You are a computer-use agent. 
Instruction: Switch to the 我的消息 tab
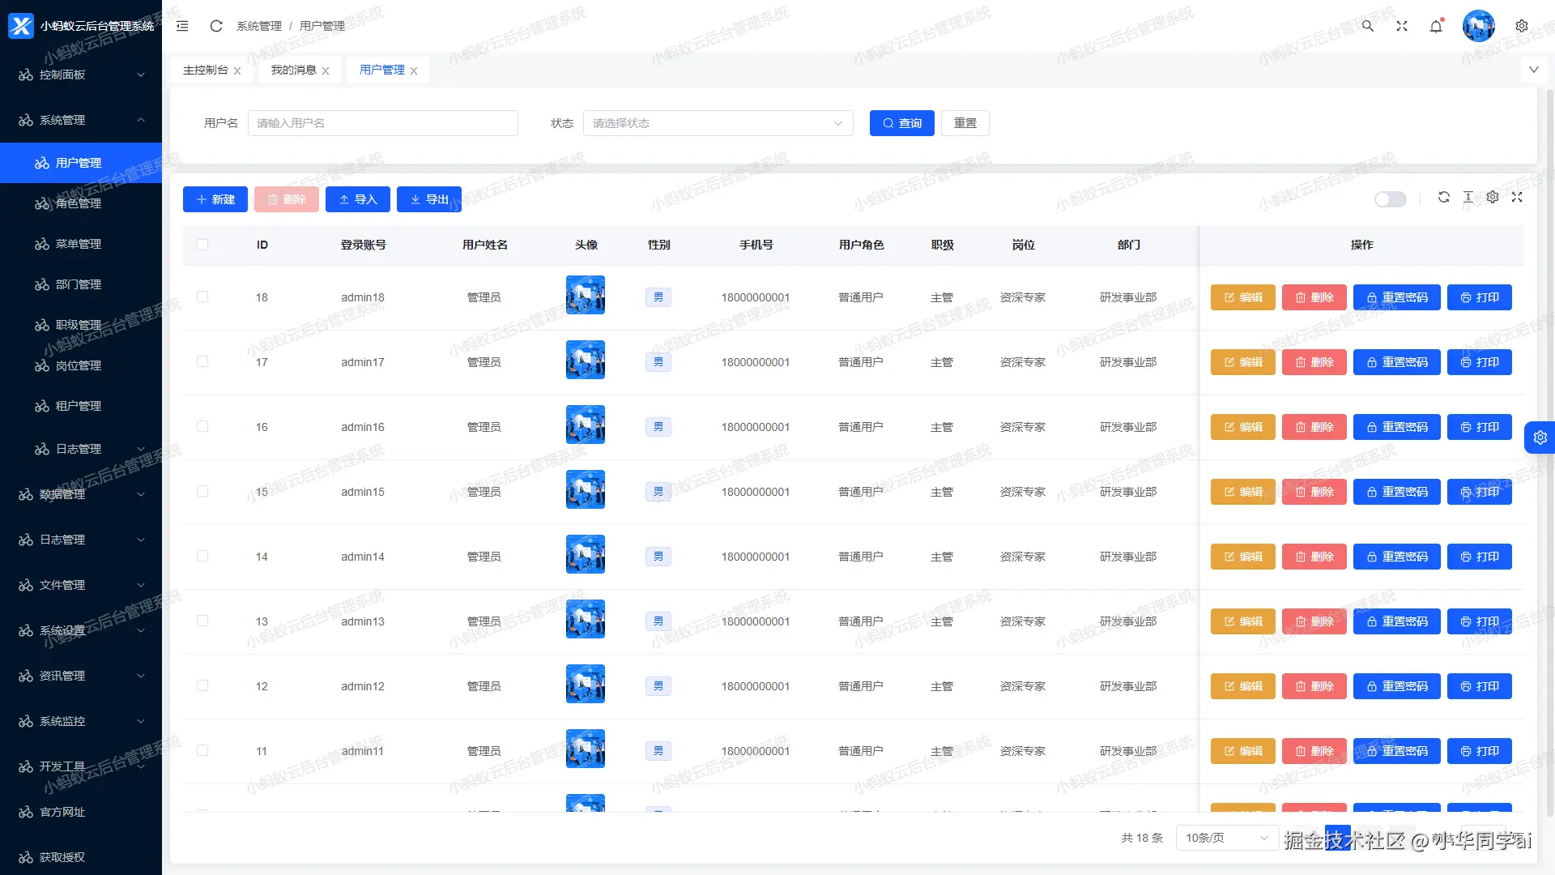(x=293, y=70)
